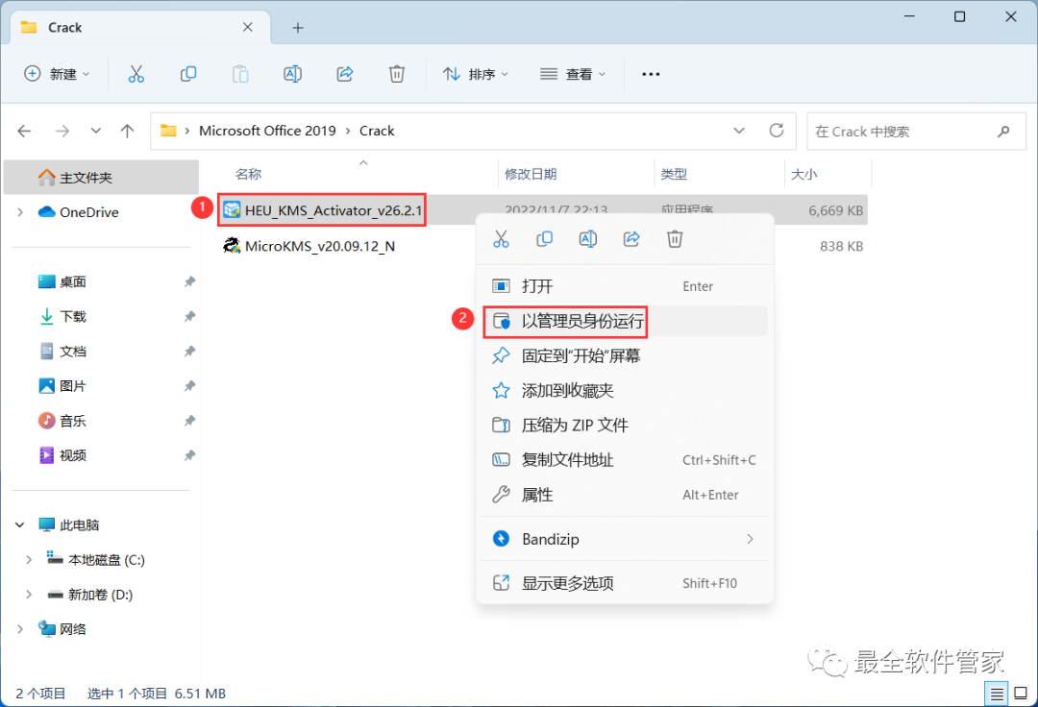This screenshot has height=707, width=1038.
Task: Open the 排序 sort dropdown
Action: [476, 74]
